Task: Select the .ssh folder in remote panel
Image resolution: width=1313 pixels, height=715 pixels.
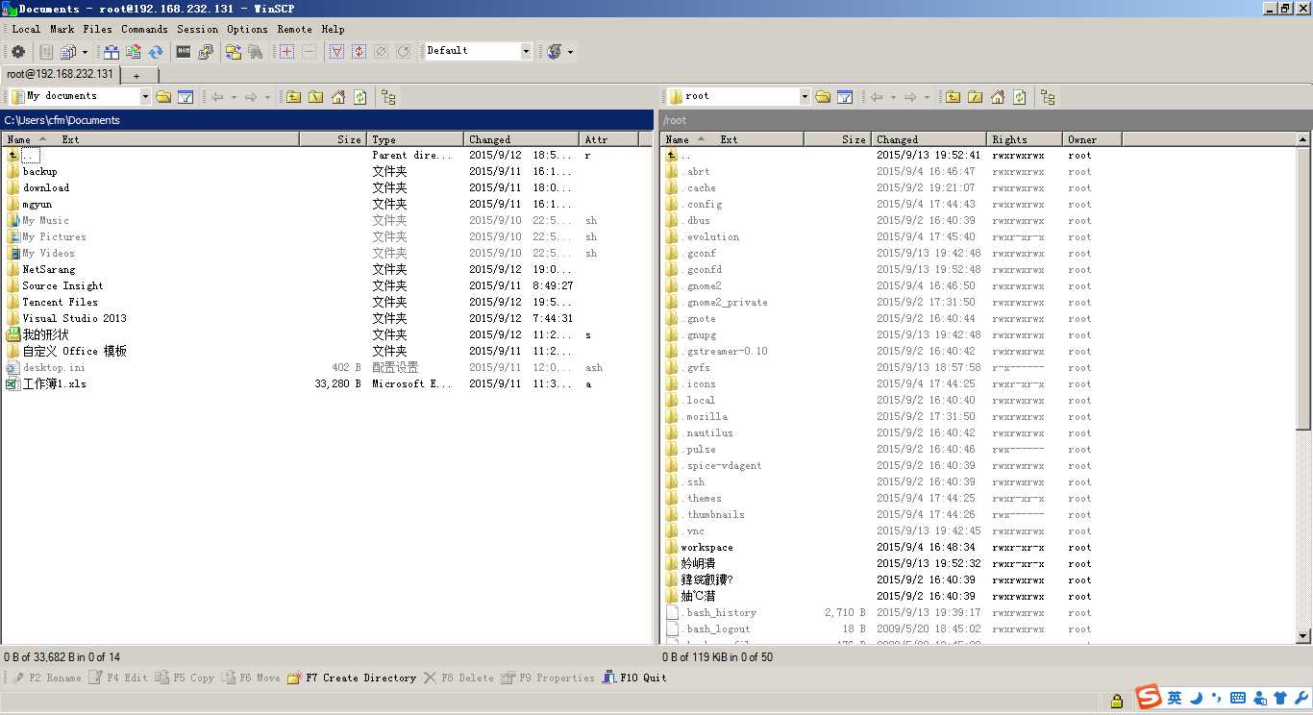Action: click(693, 481)
